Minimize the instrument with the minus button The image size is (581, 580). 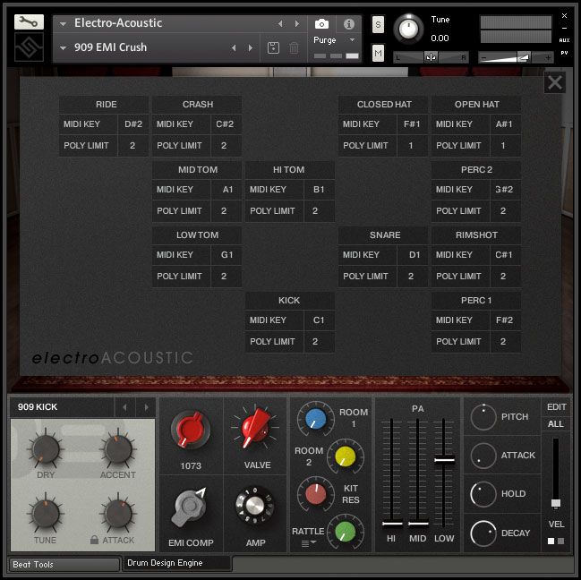[x=564, y=28]
